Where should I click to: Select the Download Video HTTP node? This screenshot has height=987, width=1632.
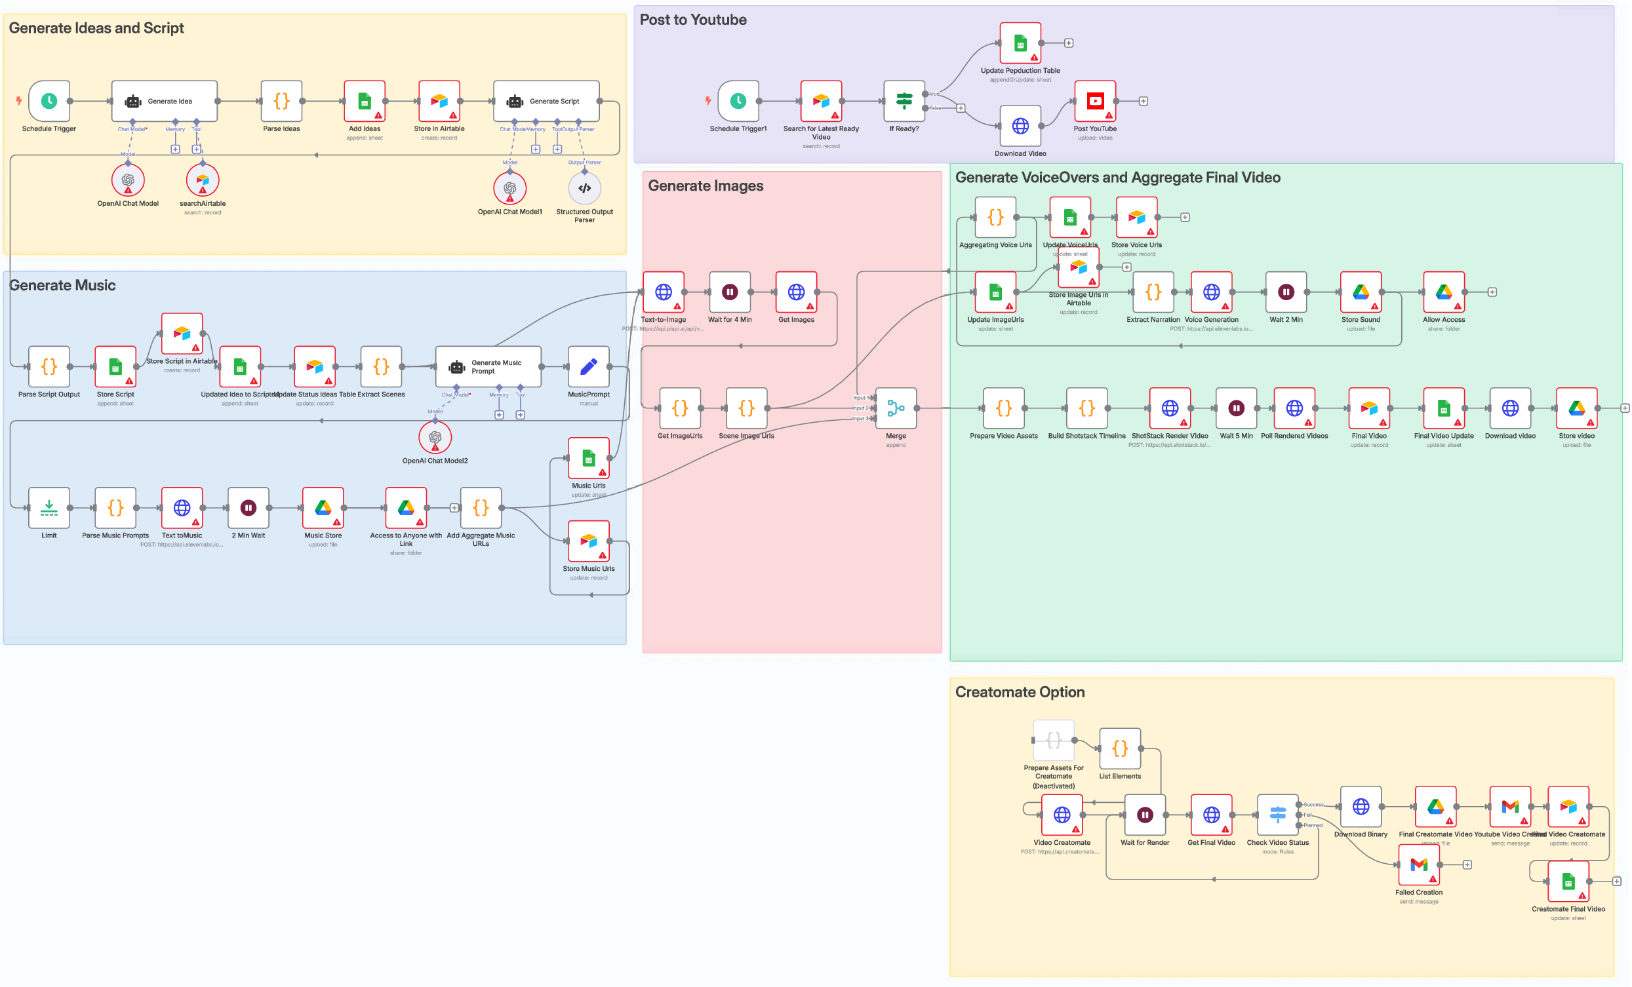tap(1021, 126)
